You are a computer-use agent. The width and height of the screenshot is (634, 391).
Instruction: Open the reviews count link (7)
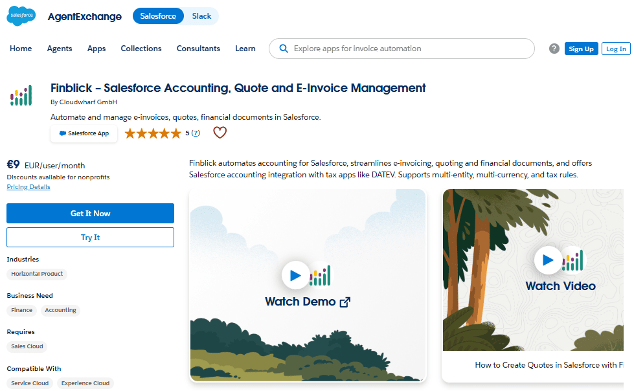pyautogui.click(x=196, y=133)
